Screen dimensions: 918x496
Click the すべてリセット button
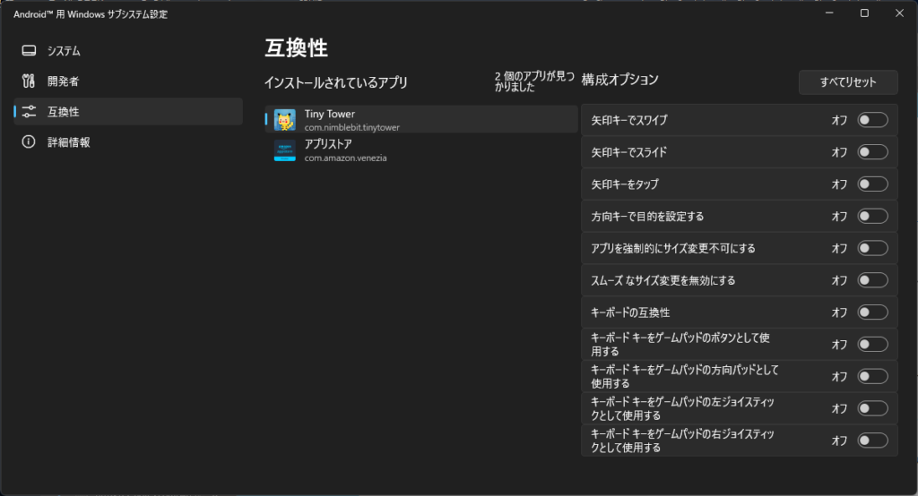848,82
